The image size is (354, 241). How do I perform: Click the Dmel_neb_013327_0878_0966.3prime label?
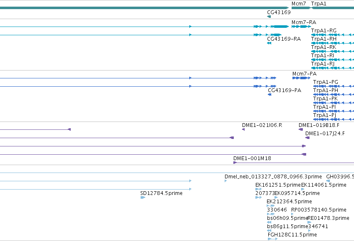tap(273, 177)
